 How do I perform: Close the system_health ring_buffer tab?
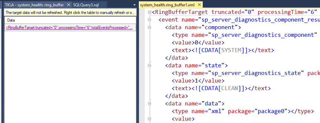click(x=69, y=5)
